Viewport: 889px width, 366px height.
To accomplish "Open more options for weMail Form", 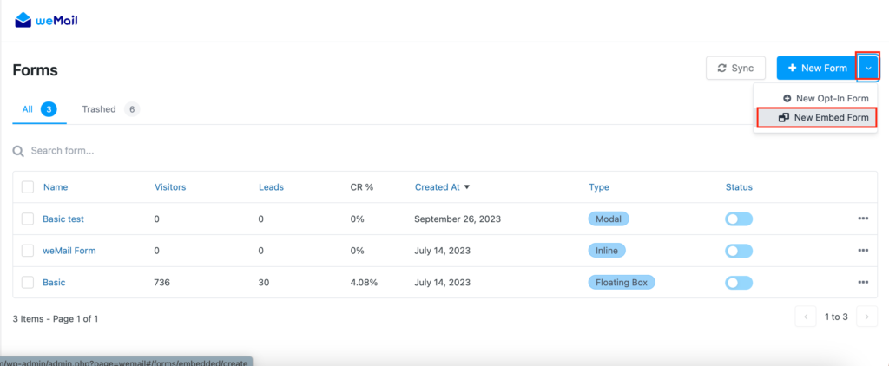I will point(863,251).
